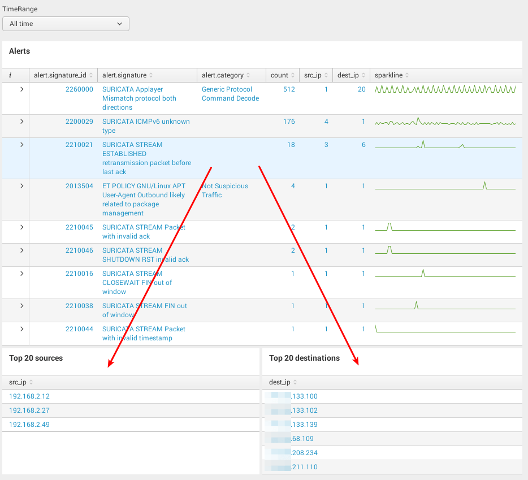Sort by sparkline column header
Viewport: 528px width, 480px height.
tap(391, 75)
